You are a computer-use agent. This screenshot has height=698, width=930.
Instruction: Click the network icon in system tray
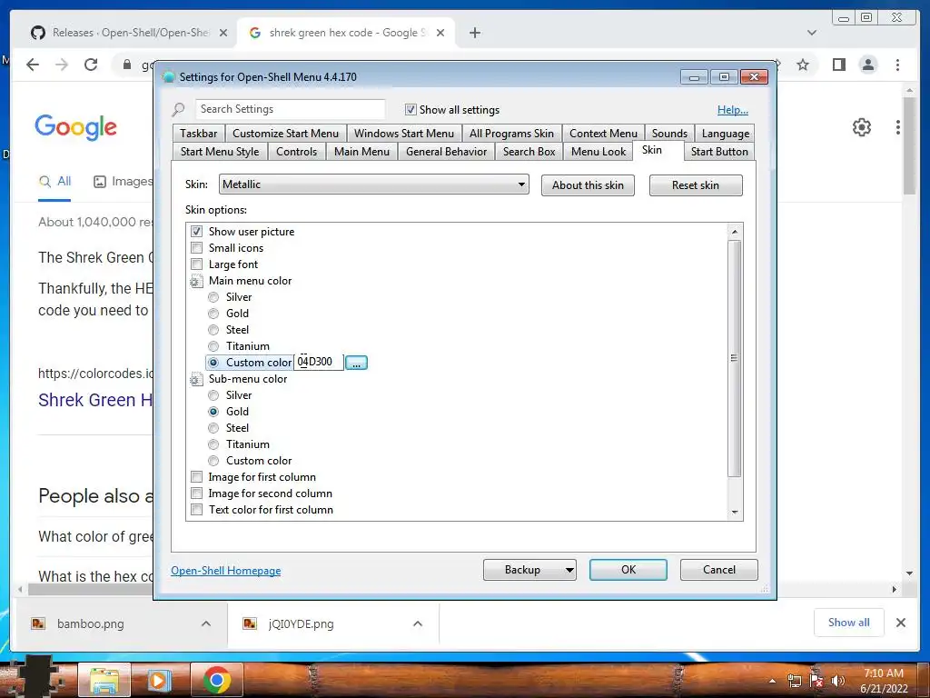(x=794, y=681)
